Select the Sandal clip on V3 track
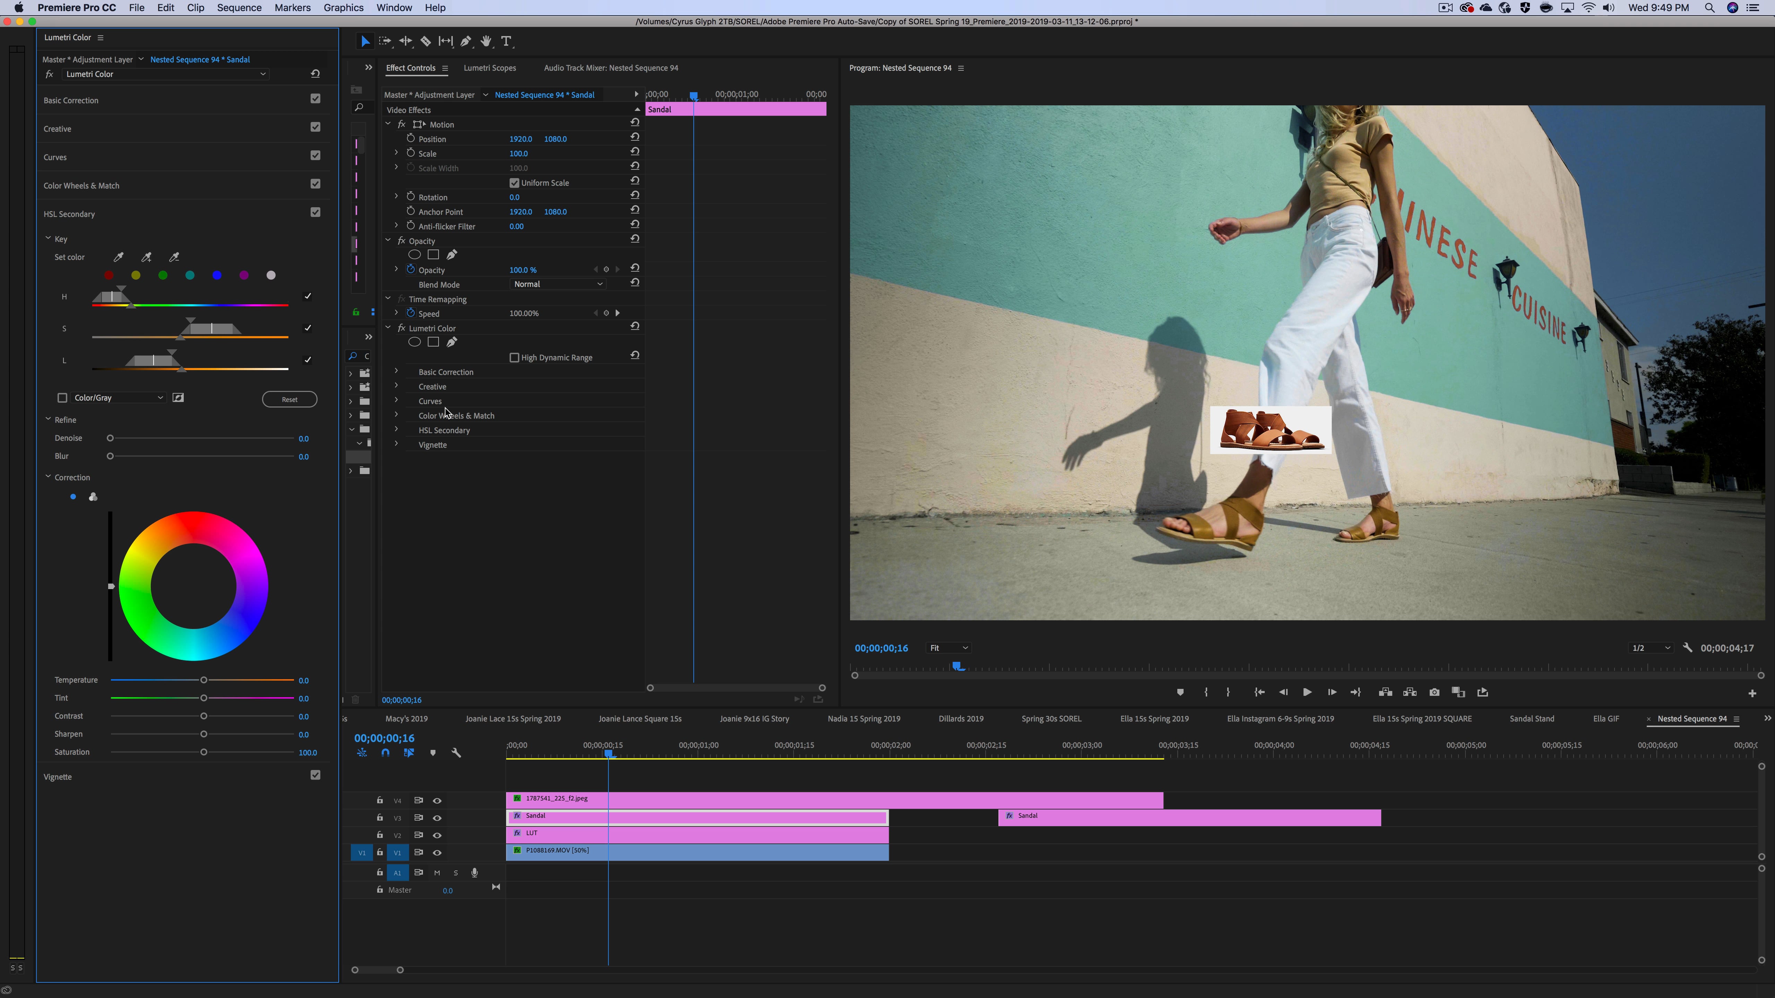Screen dimensions: 1775x998 click(696, 817)
